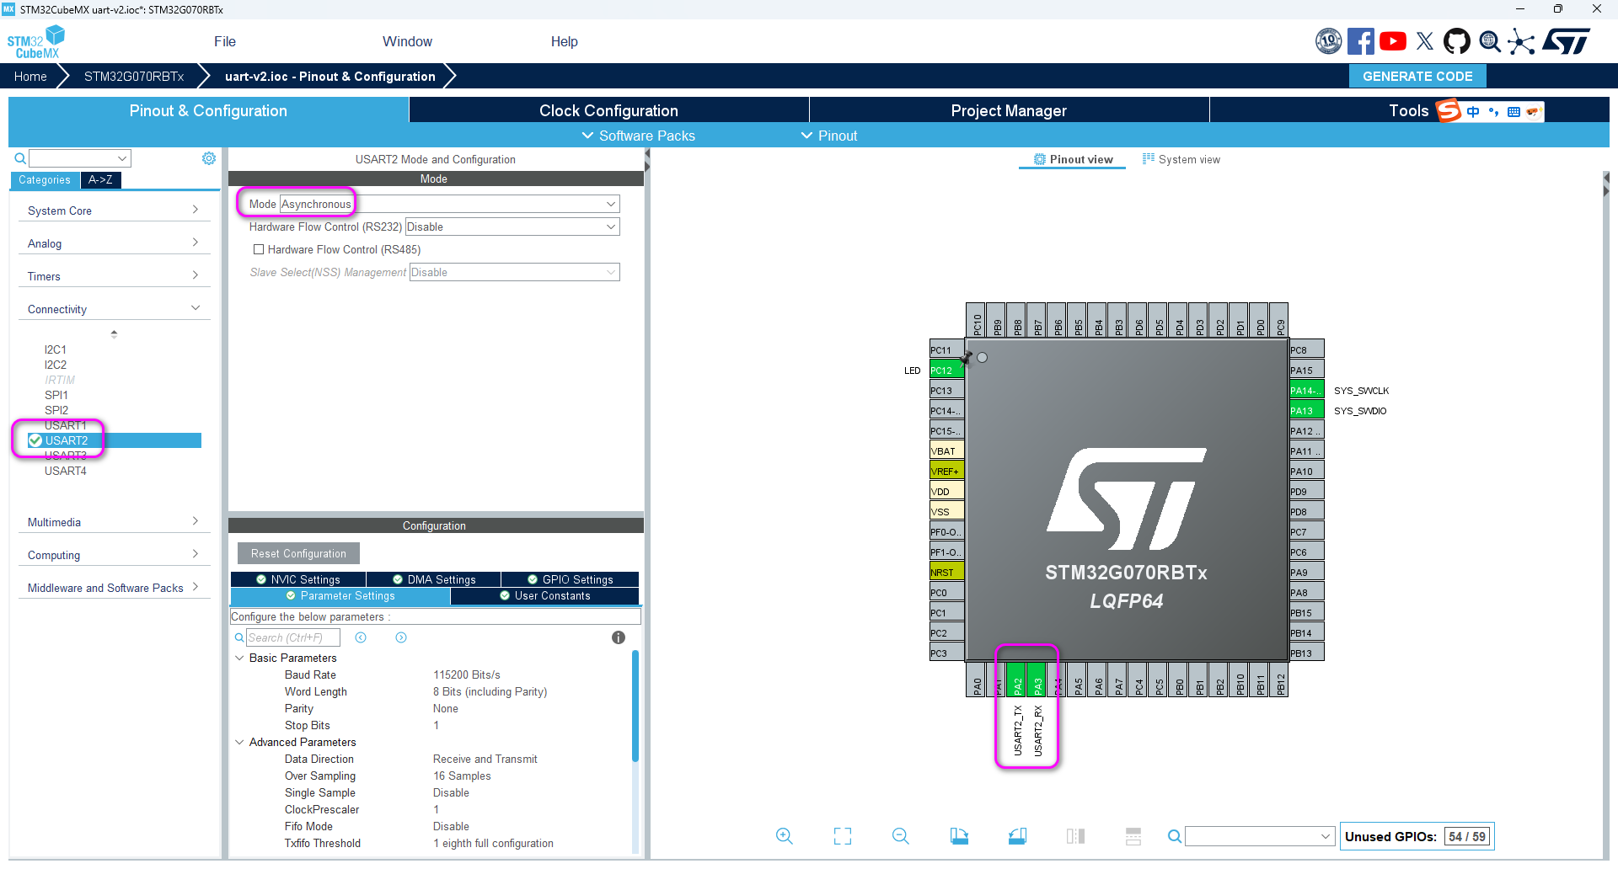Select the PA2 USART2_TX pin
Viewport: 1618px width, 869px height.
(1017, 679)
